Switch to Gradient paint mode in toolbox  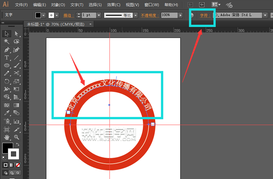click(11, 165)
